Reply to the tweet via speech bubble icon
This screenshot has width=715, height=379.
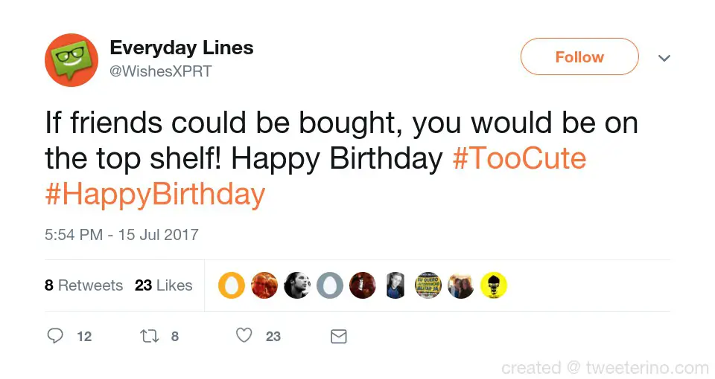click(55, 337)
